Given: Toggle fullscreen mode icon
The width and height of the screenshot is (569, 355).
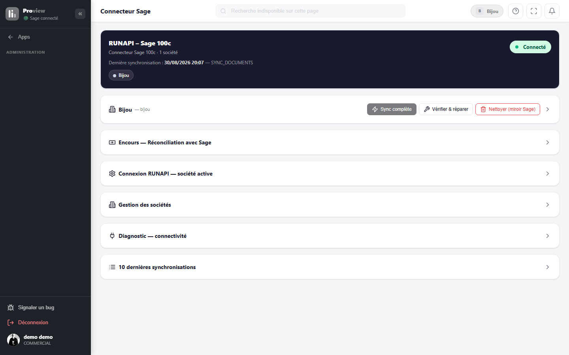Looking at the screenshot, I should [534, 11].
